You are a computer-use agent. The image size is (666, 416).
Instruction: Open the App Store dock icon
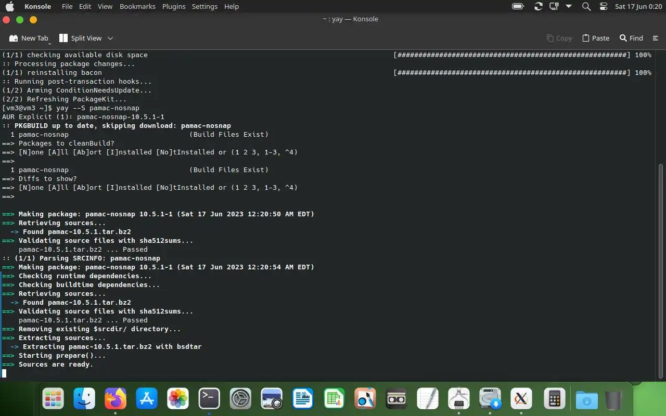(x=147, y=399)
